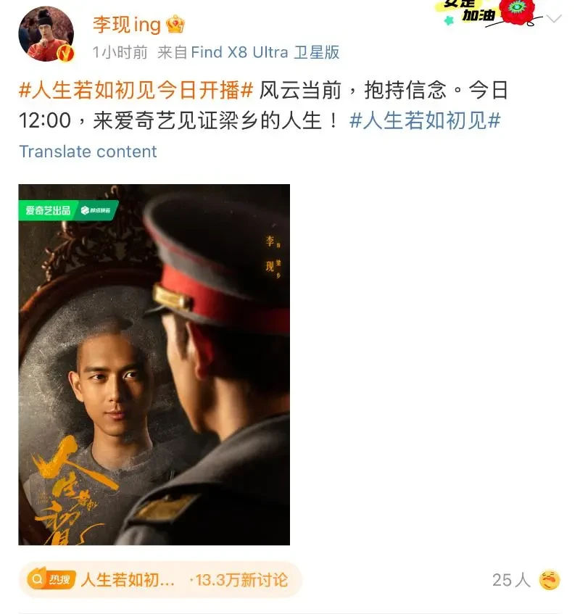Screen dimensions: 580x614
Task: Click the 爱奇艺出品 badge on poster
Action: [x=48, y=210]
